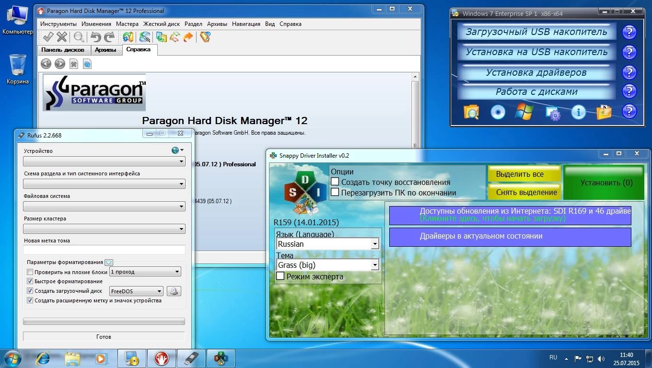Screen dimensions: 652x368
Task: Toggle Создать загрузочный диск checkbox
Action: coord(30,291)
